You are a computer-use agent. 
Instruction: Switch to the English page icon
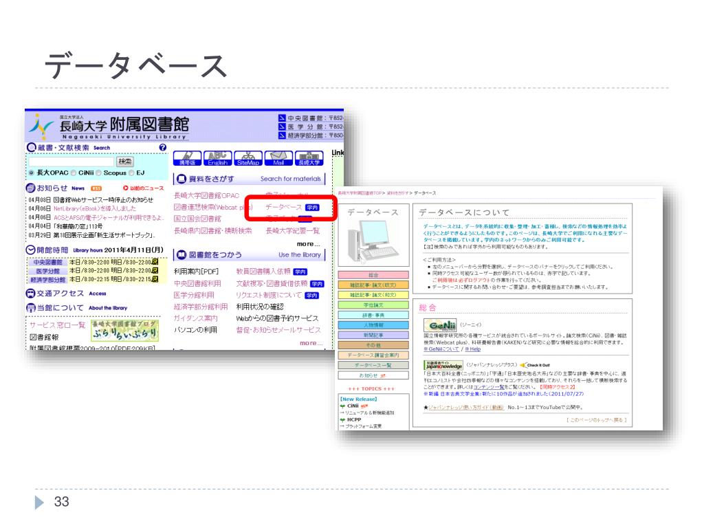(218, 158)
